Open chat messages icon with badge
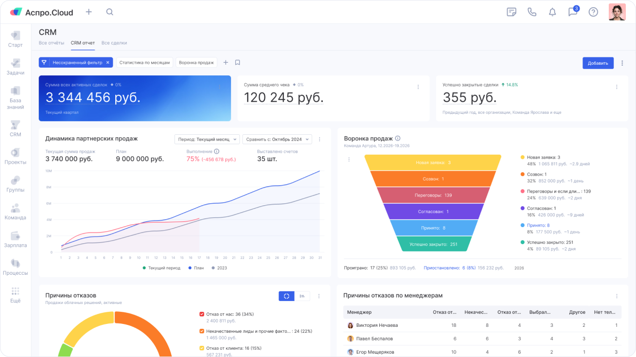 click(573, 12)
